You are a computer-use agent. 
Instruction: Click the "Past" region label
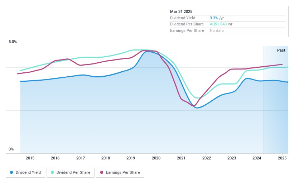(281, 50)
